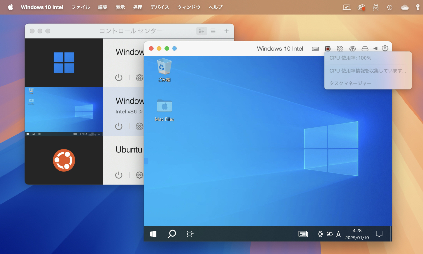
Task: Open the Windows Start button
Action: (x=153, y=234)
